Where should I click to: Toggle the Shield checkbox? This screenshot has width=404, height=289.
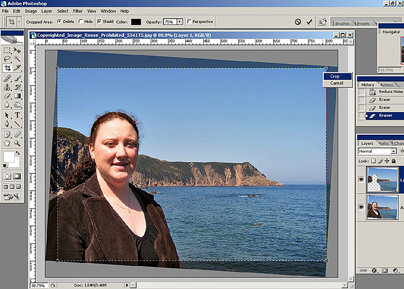99,22
